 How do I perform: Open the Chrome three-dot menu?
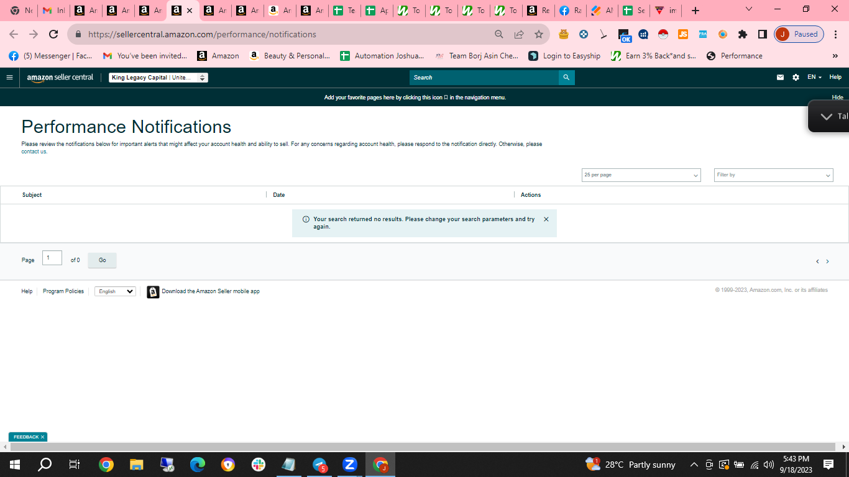[836, 34]
